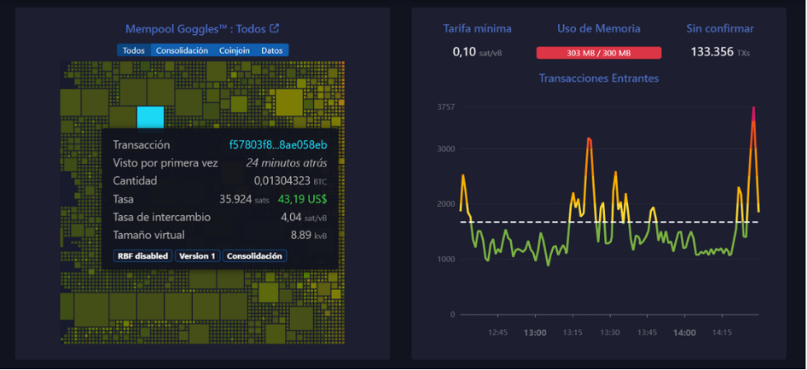Open transaction f57803f8...8ae058eb link
The image size is (807, 370).
(x=278, y=145)
